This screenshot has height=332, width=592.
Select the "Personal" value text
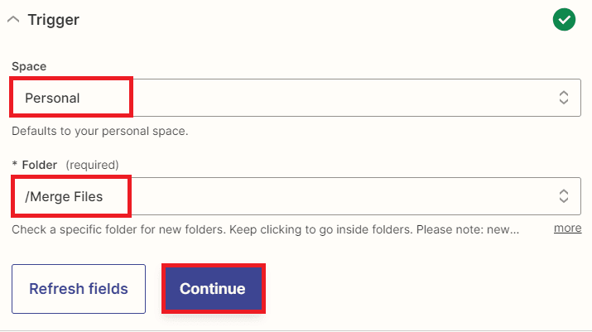(52, 98)
